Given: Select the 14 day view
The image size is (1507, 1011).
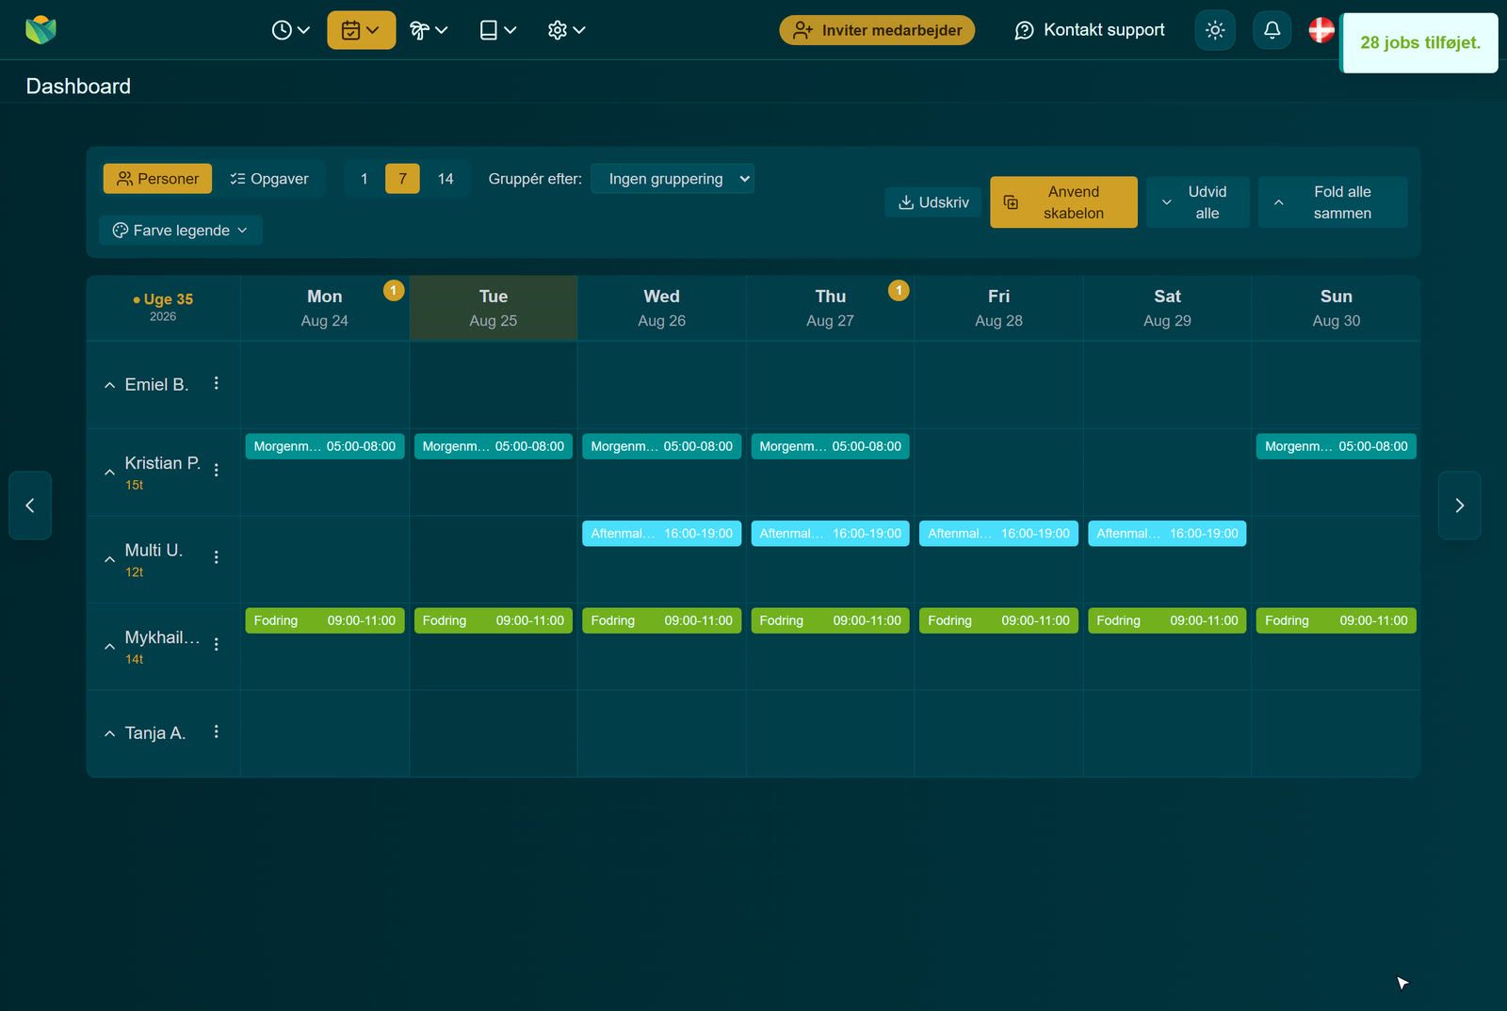Looking at the screenshot, I should (x=446, y=179).
